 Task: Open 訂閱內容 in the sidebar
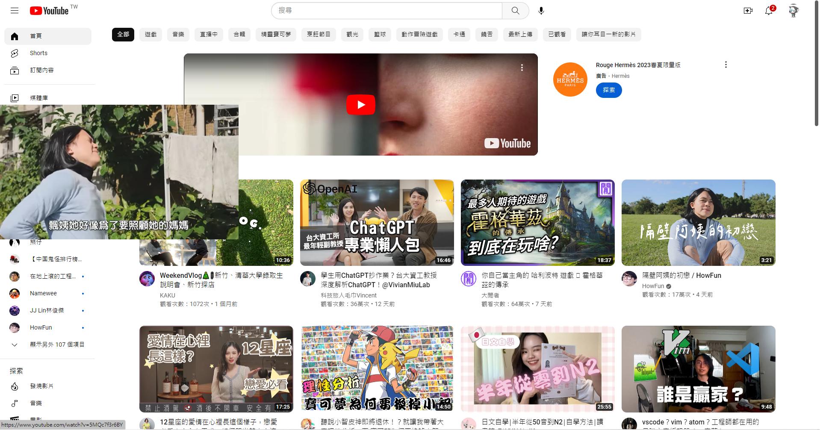pyautogui.click(x=48, y=70)
